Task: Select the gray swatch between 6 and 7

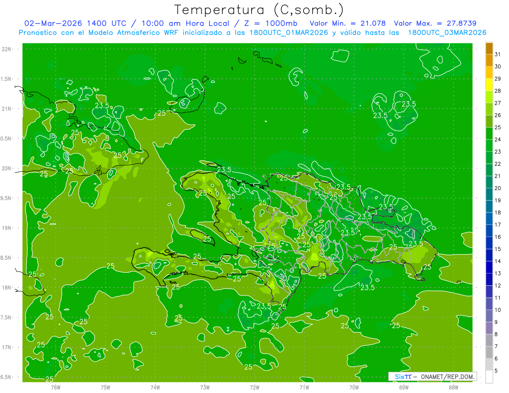Action: point(489,352)
